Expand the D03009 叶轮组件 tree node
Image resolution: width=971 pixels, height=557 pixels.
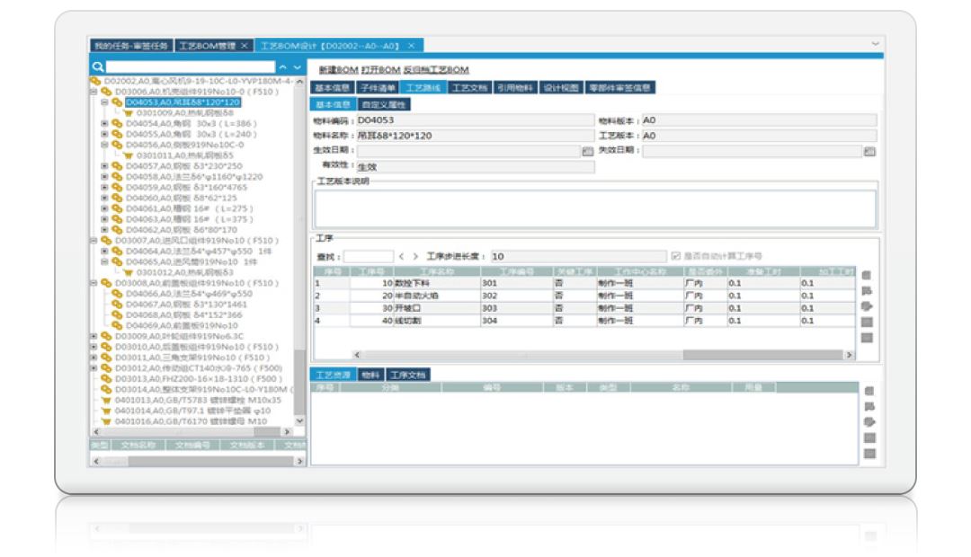pos(94,336)
